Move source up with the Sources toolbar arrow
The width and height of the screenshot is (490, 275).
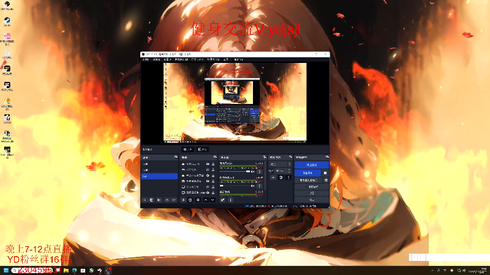(206, 200)
